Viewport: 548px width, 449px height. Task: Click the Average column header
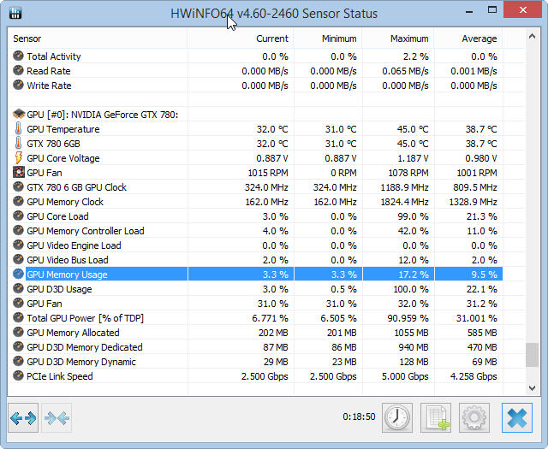point(468,38)
